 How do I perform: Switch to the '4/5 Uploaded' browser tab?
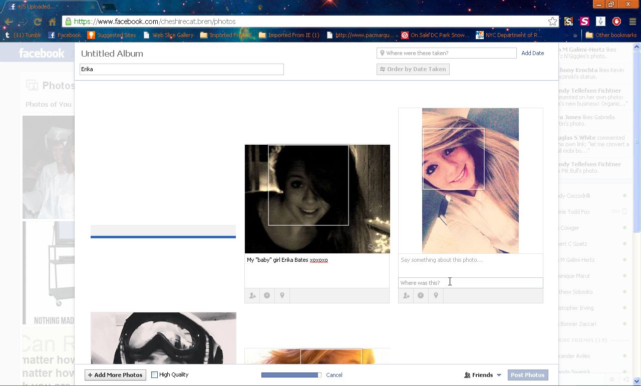coord(50,7)
